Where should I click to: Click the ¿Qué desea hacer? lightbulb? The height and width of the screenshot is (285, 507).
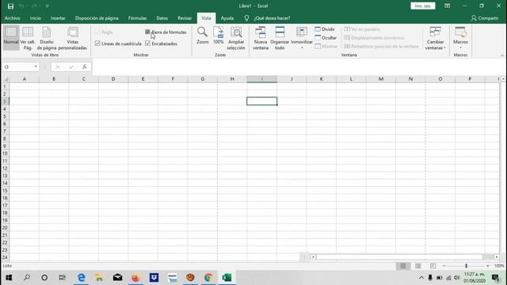click(x=246, y=18)
